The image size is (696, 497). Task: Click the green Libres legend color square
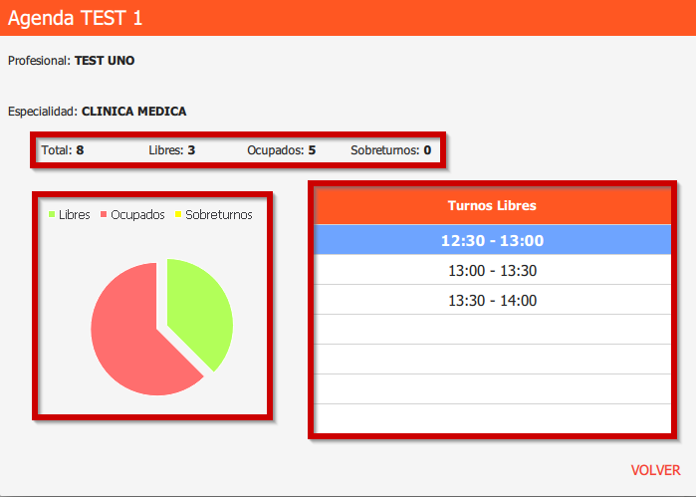coord(53,215)
